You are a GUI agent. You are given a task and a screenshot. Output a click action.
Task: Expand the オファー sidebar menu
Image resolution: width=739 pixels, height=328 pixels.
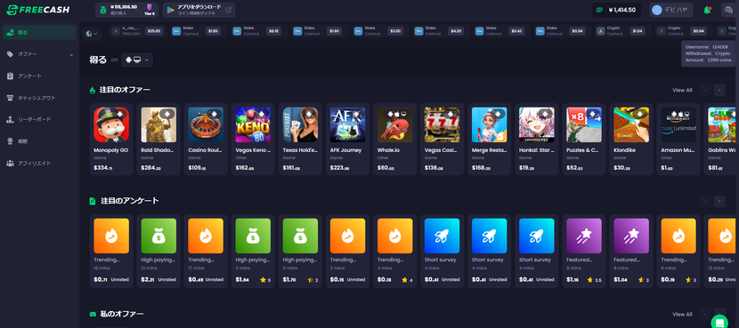(39, 54)
